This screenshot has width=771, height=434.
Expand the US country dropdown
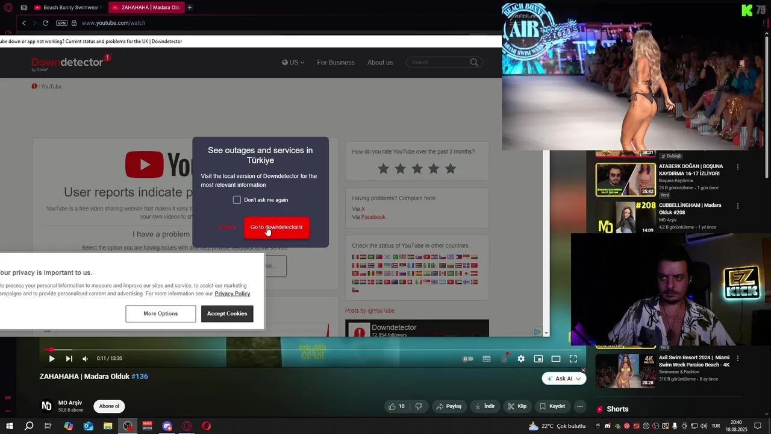click(293, 63)
